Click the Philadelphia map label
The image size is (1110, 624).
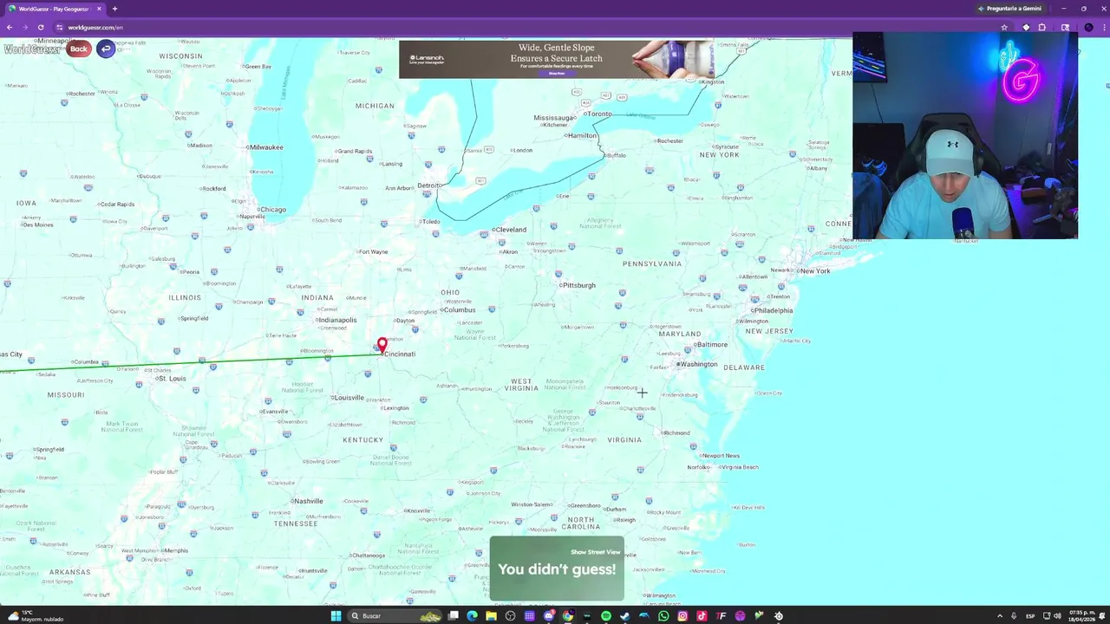[x=773, y=310]
